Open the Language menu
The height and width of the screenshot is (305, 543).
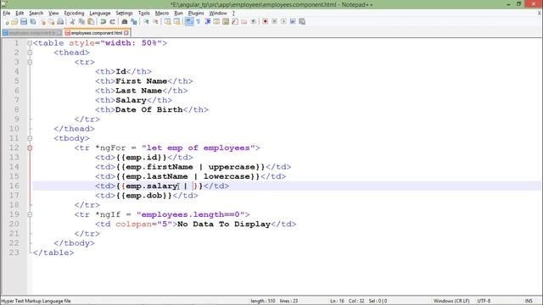click(100, 14)
